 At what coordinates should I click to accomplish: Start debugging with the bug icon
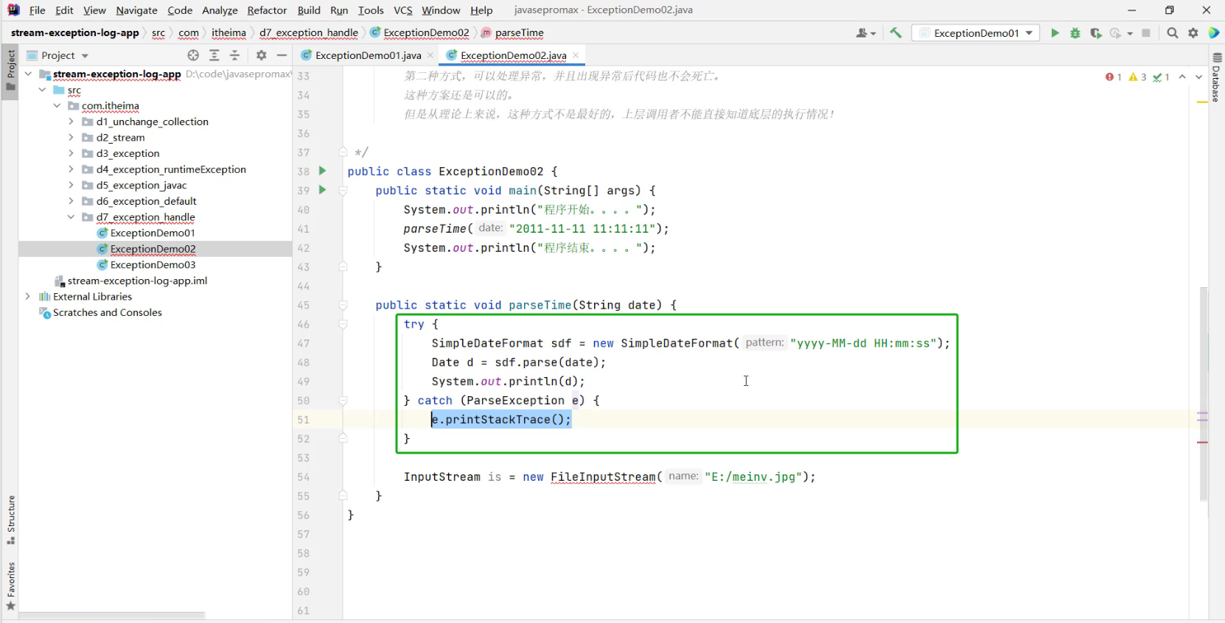click(x=1075, y=33)
